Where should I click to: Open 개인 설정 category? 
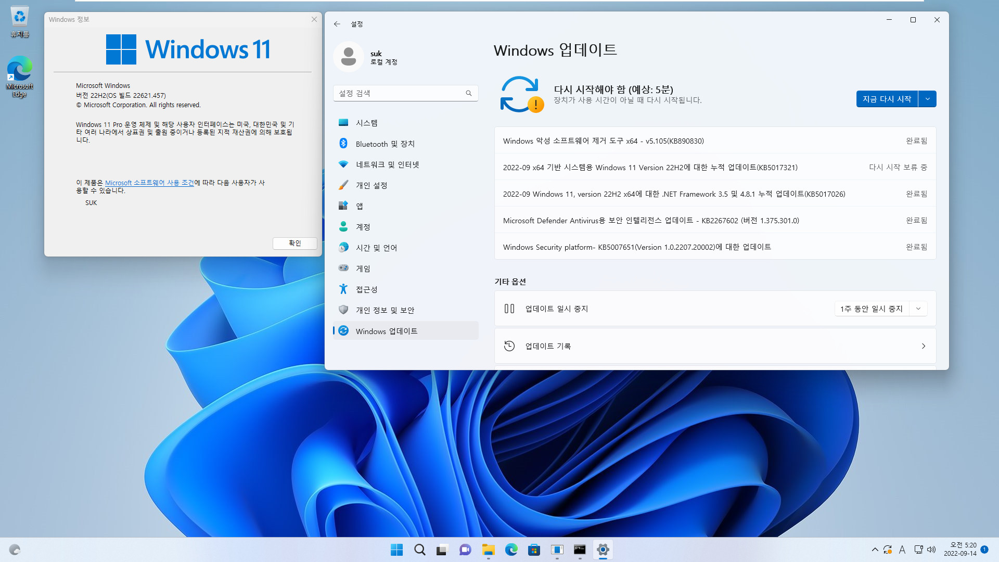point(405,185)
